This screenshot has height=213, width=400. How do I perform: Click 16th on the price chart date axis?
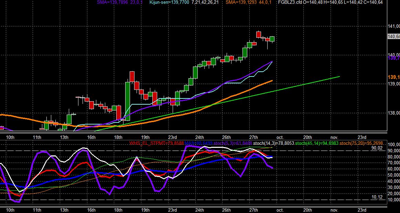[91, 138]
